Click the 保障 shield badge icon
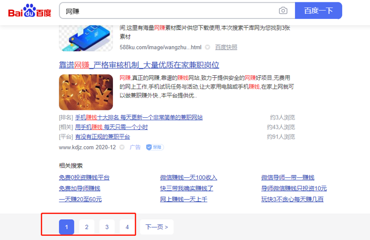370x240 pixels. click(x=155, y=147)
